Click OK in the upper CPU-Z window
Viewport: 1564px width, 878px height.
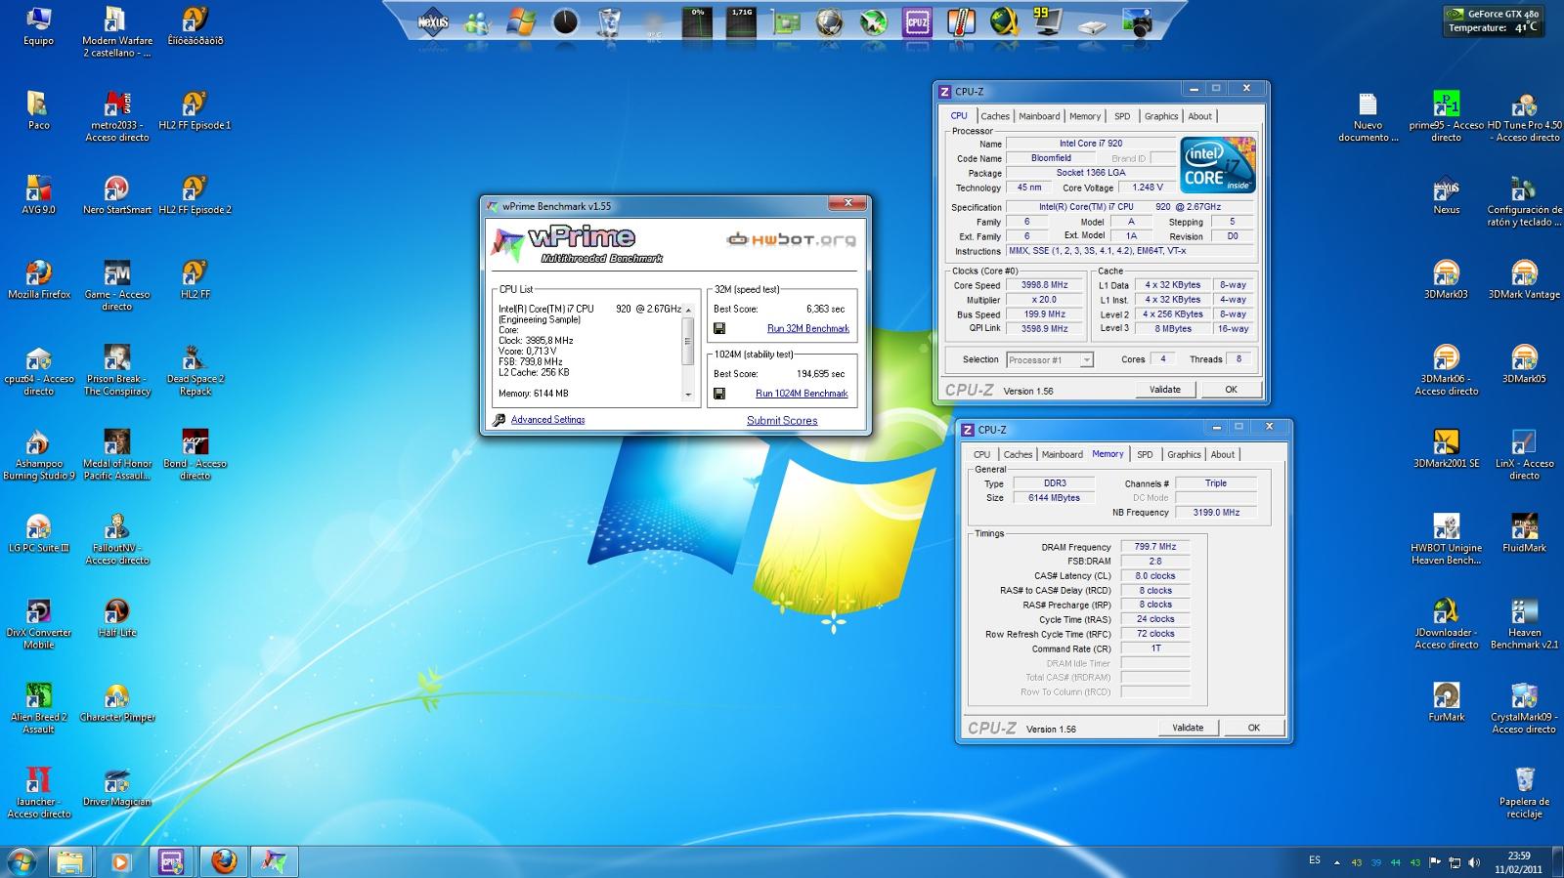click(x=1232, y=390)
